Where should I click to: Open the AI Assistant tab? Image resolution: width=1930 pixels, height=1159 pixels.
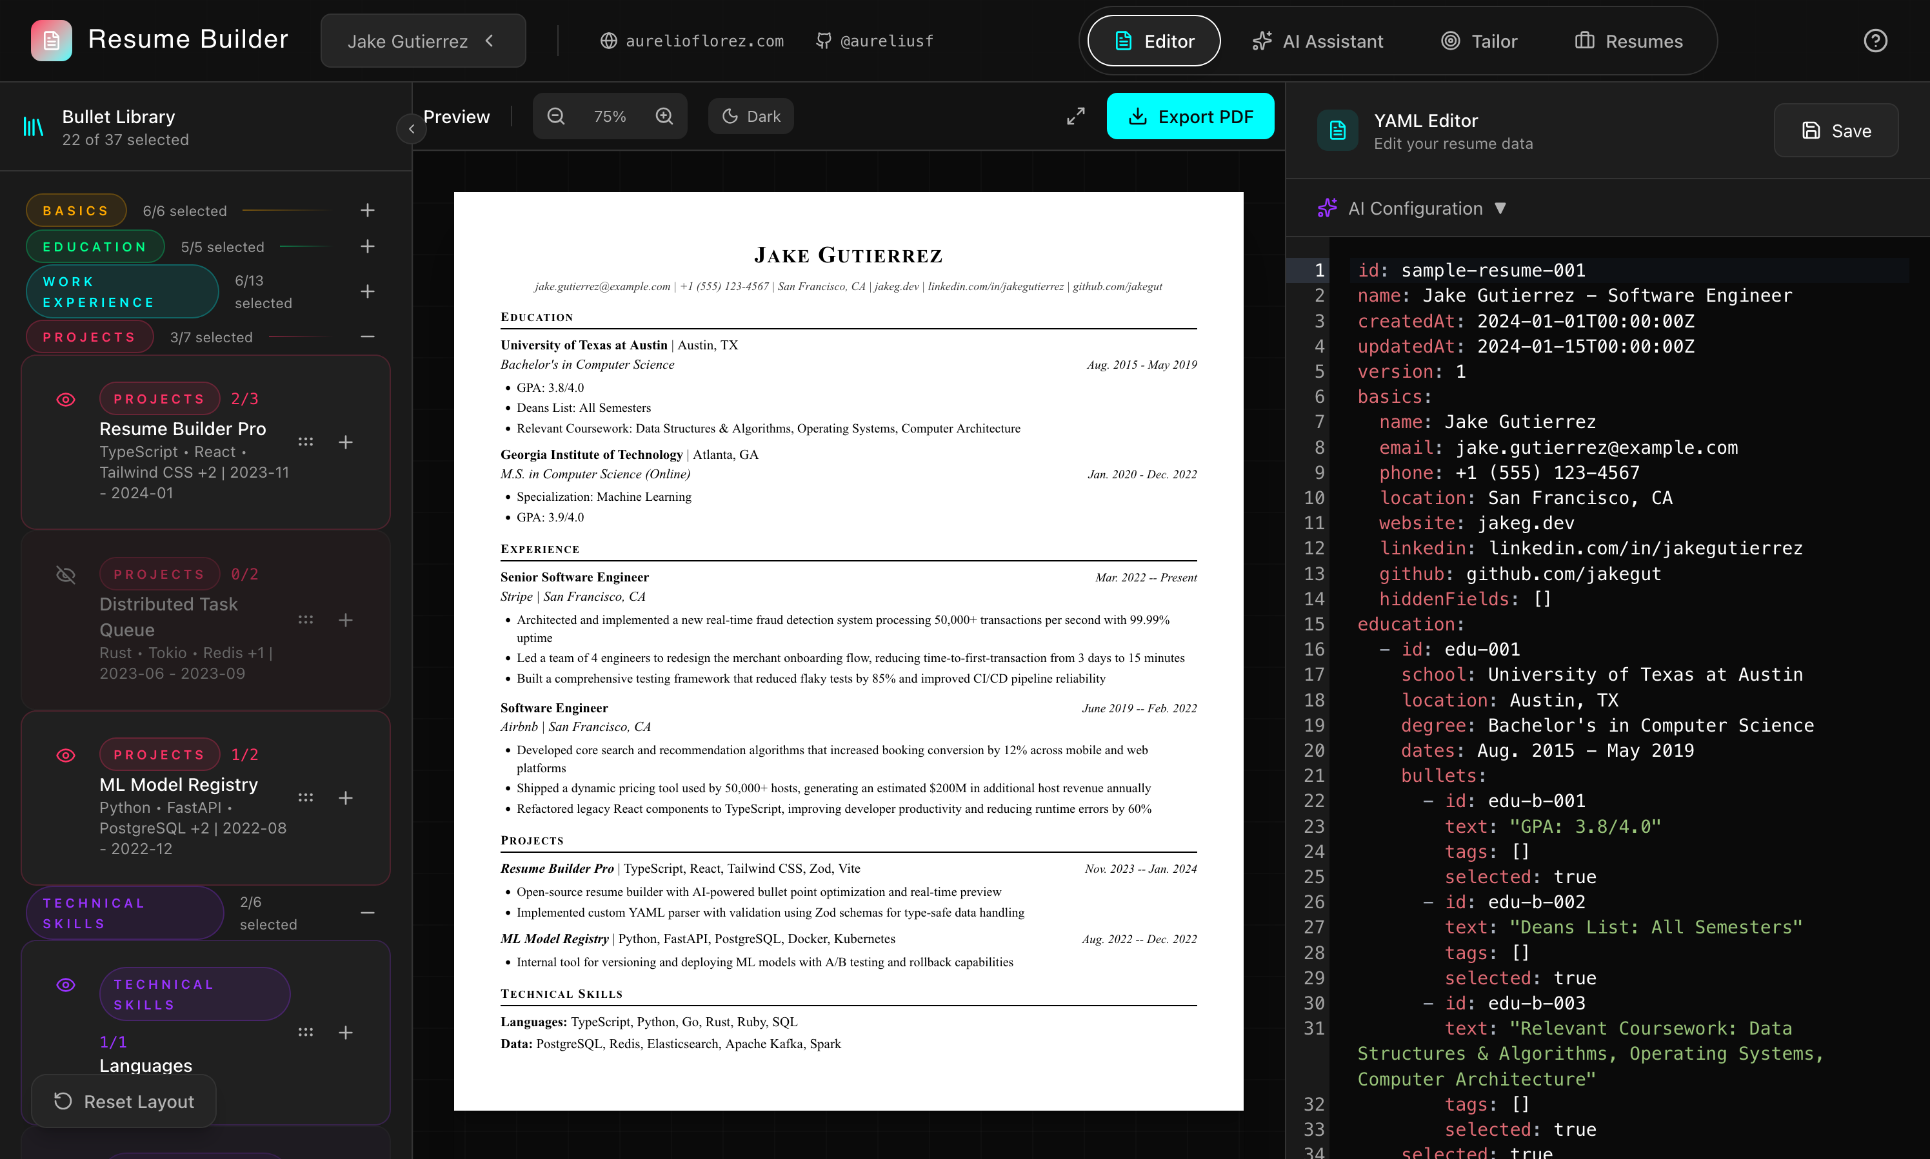point(1317,41)
